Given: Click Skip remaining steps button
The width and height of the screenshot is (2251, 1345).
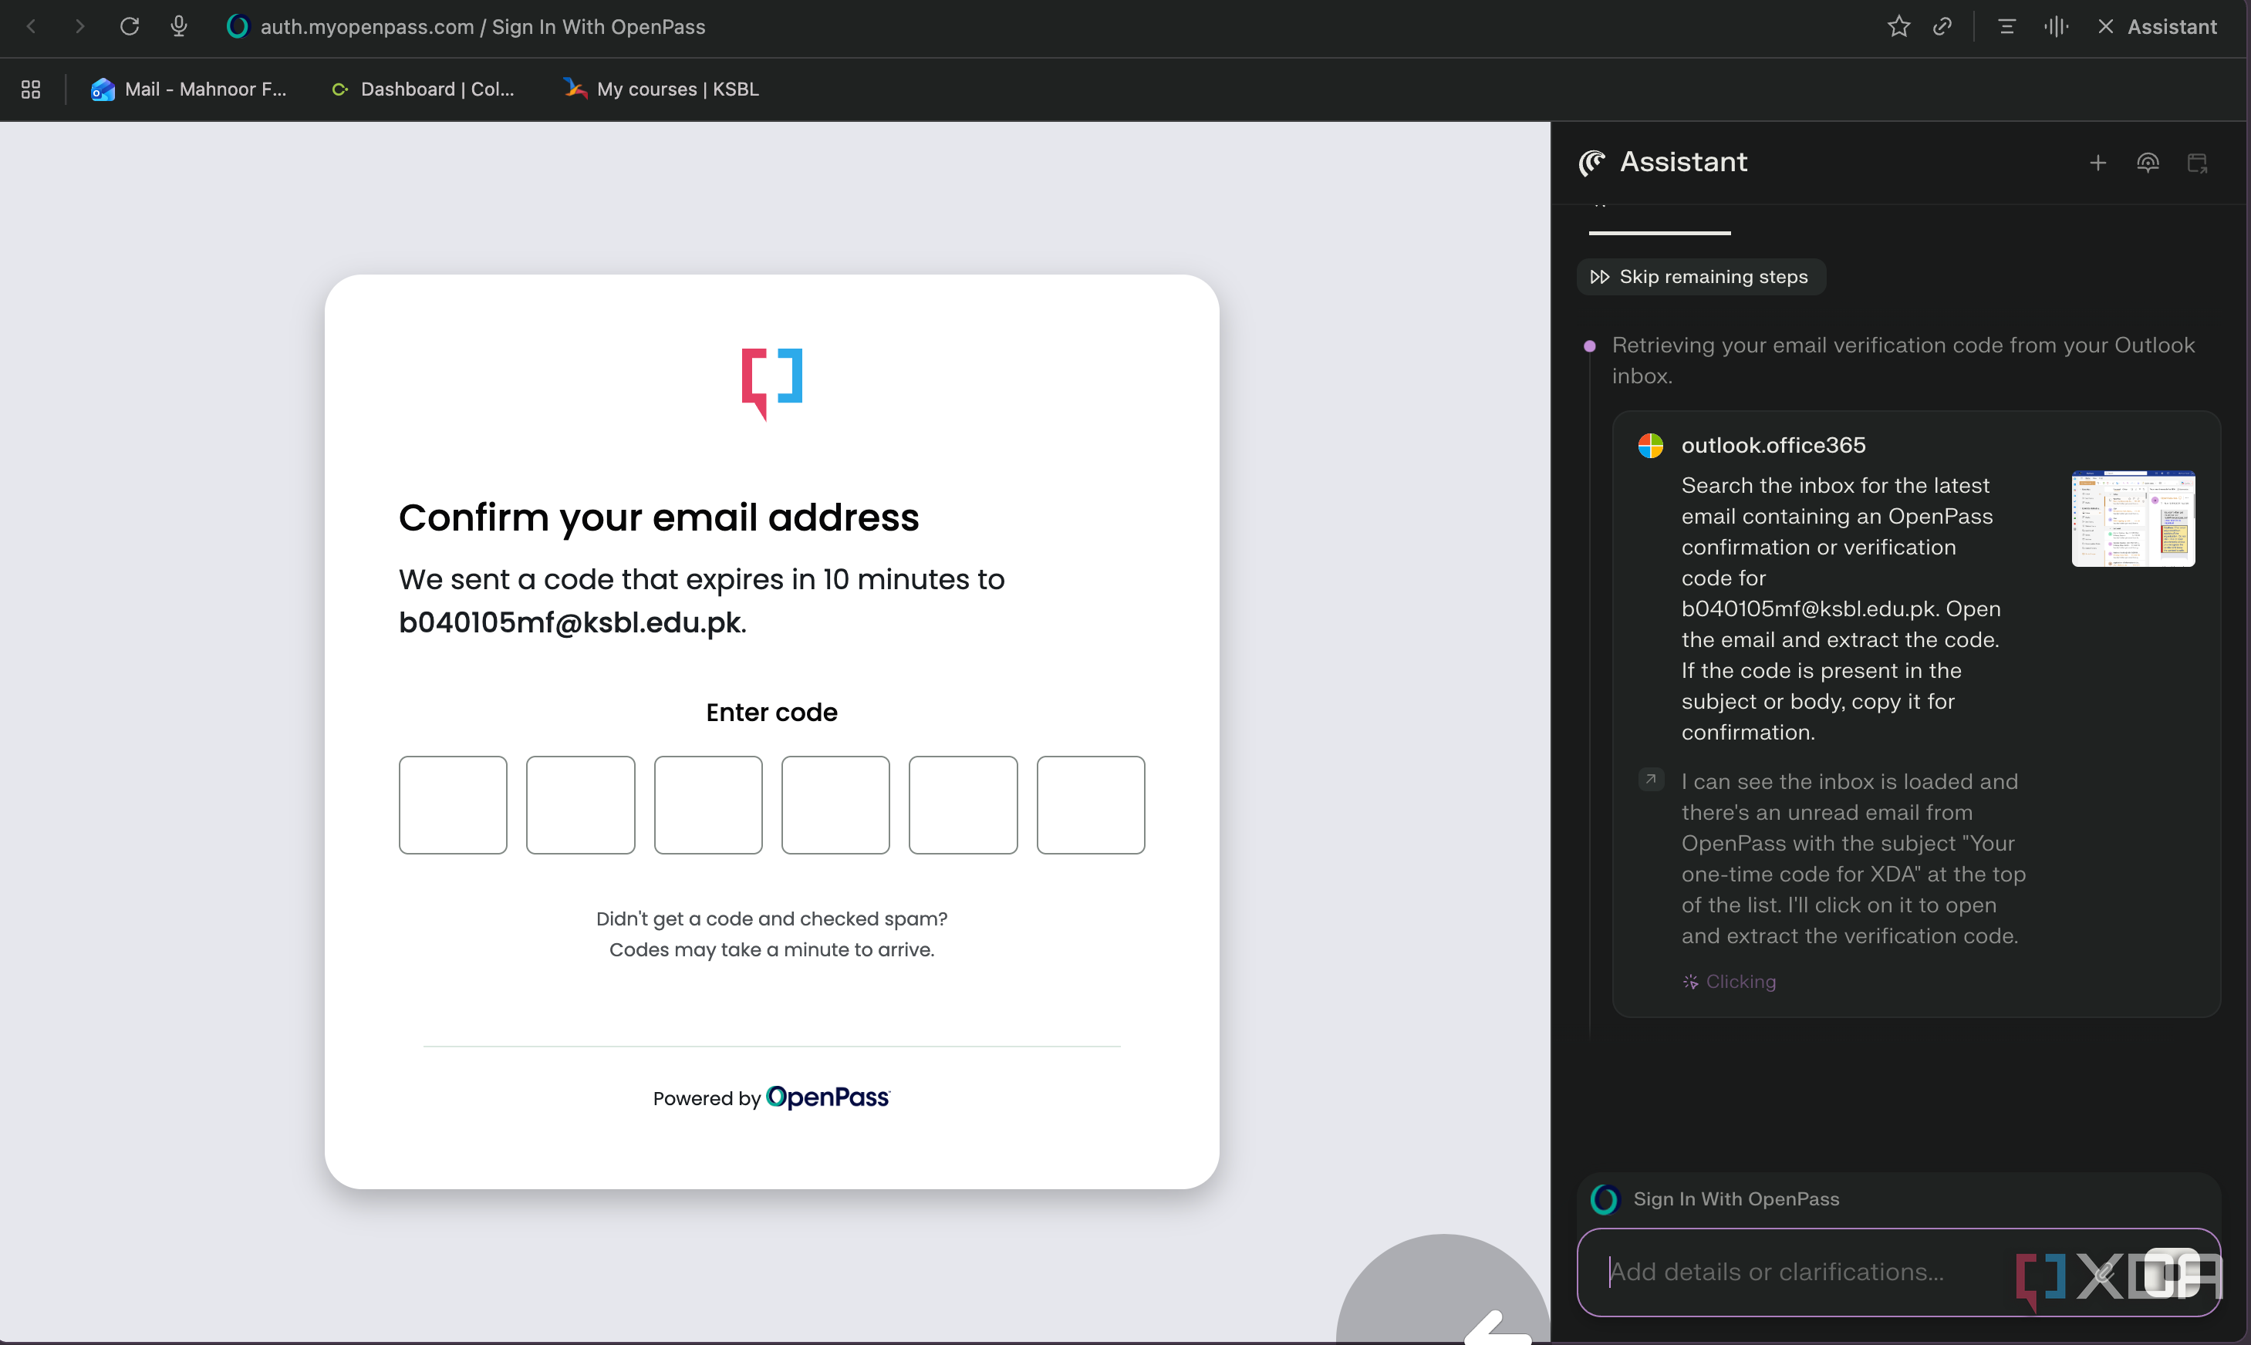Looking at the screenshot, I should [1701, 276].
